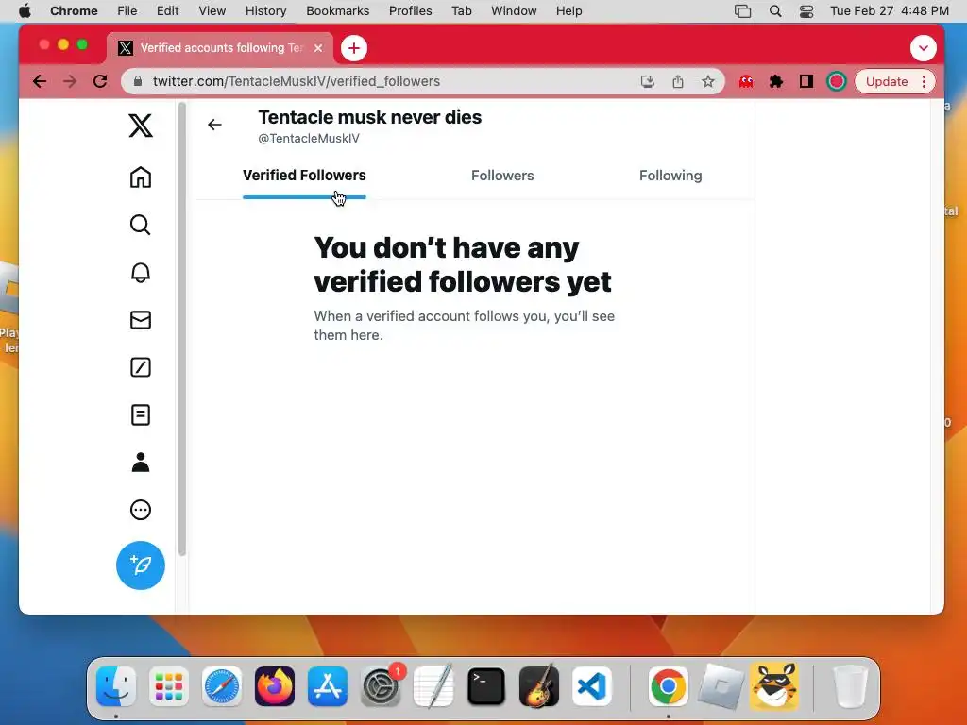
Task: Open Notifications bell in the sidebar
Action: click(141, 273)
